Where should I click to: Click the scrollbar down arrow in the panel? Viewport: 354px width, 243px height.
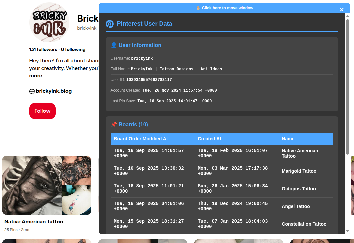(x=348, y=231)
